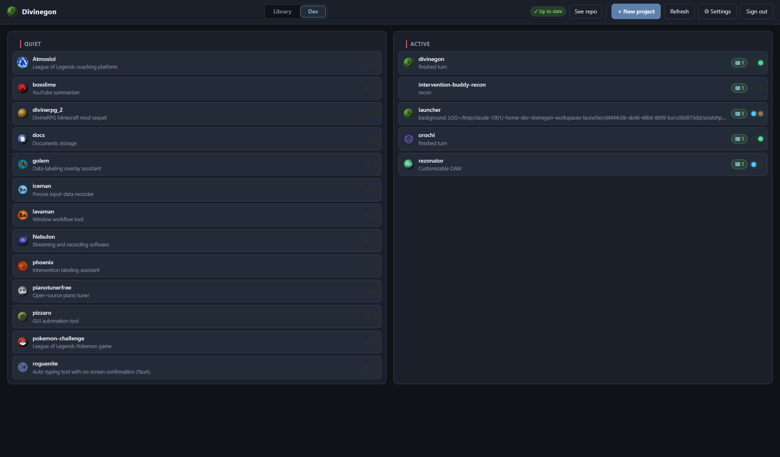The image size is (780, 457).
Task: Click 'GUI automation tool' description text
Action: click(x=55, y=321)
